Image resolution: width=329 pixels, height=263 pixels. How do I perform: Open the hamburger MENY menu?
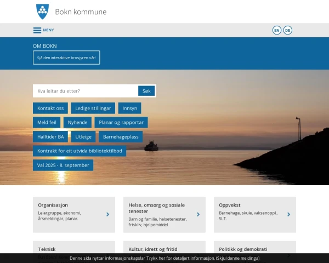(x=43, y=30)
